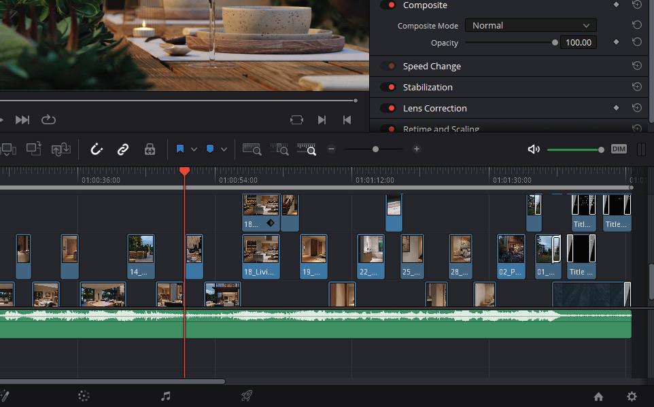This screenshot has height=407, width=654.
Task: Click the blue marker icon
Action: point(210,149)
